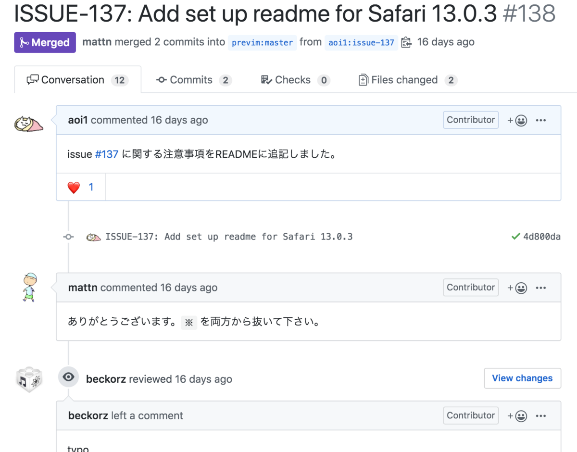The image size is (577, 452).
Task: Click the eye icon next to beckorz's review
Action: tap(68, 377)
